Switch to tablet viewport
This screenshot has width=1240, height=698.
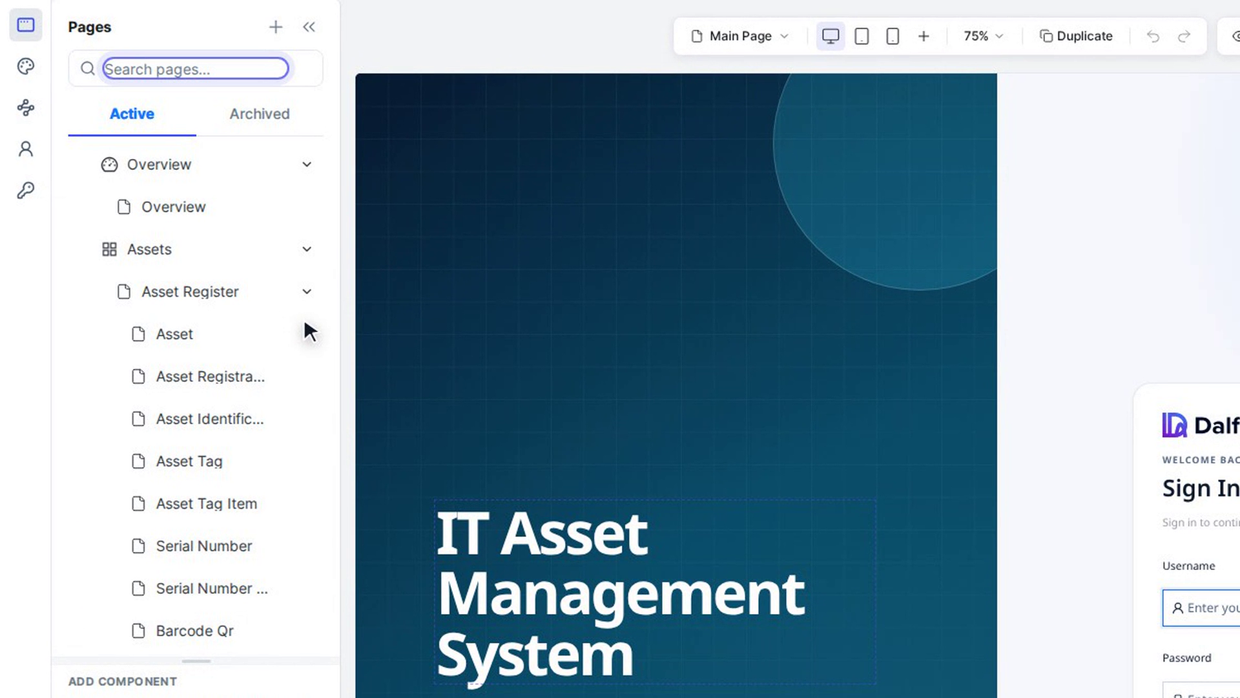(862, 36)
